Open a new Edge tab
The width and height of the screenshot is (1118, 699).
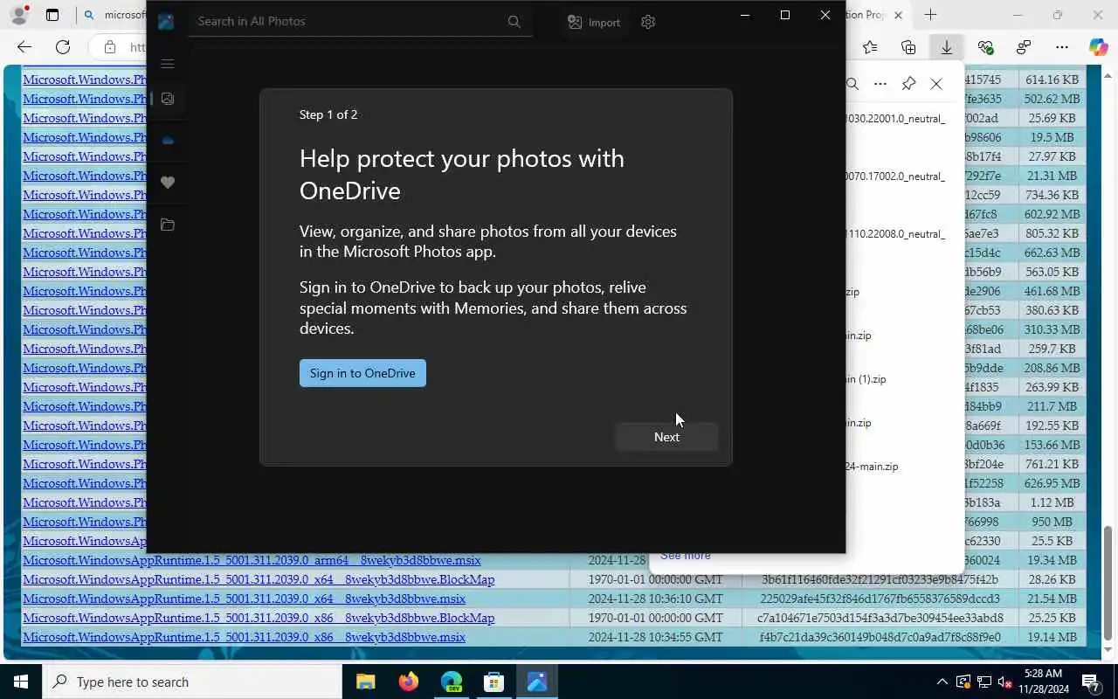[x=930, y=15]
